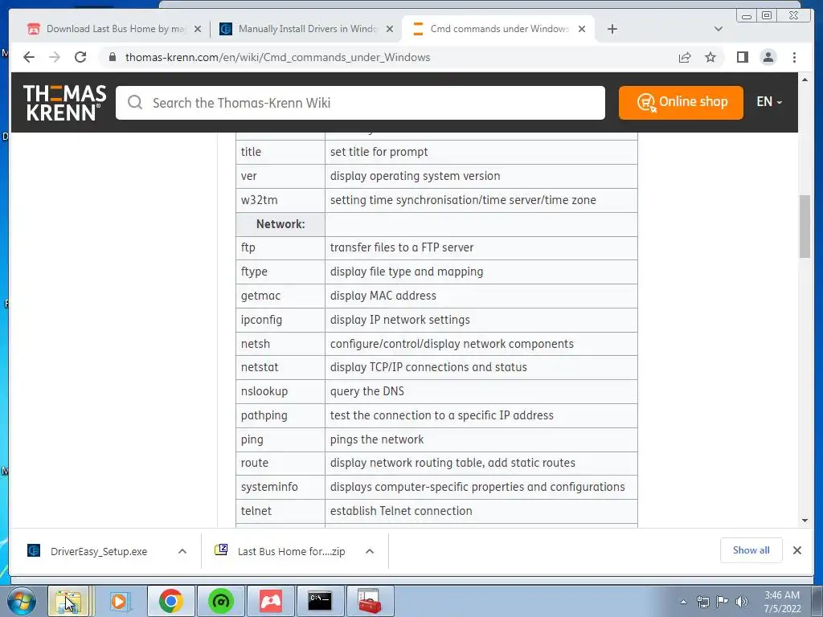Select the 'w32tm' command cell
Viewport: 823px width, 617px height.
coord(280,200)
